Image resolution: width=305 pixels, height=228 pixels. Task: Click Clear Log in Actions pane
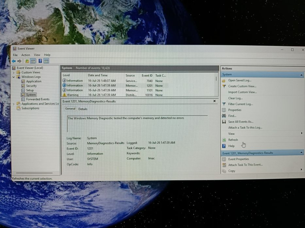[235, 98]
